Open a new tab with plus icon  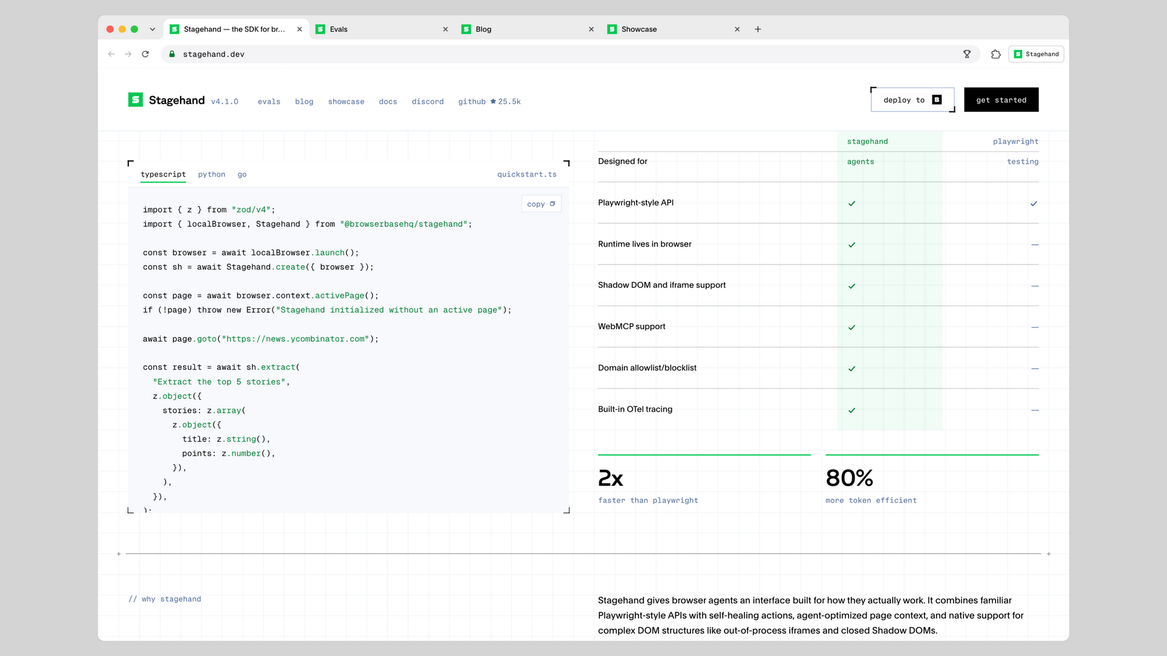click(x=758, y=29)
